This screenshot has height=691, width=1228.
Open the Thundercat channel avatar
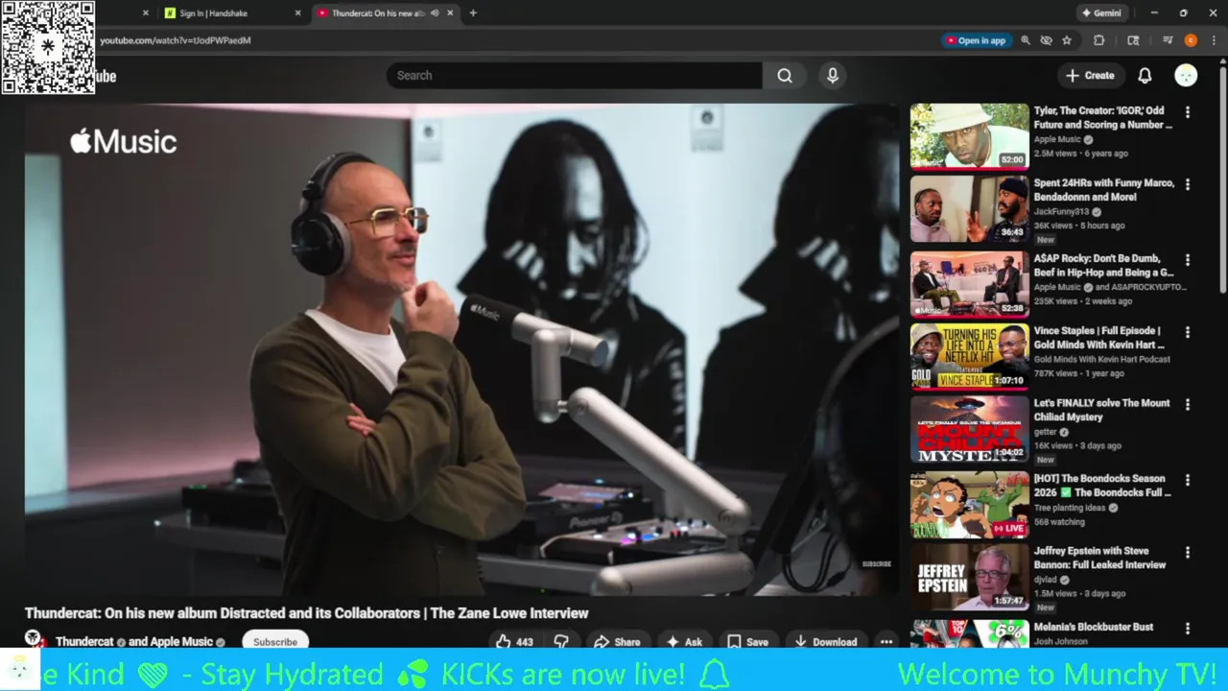(x=35, y=640)
